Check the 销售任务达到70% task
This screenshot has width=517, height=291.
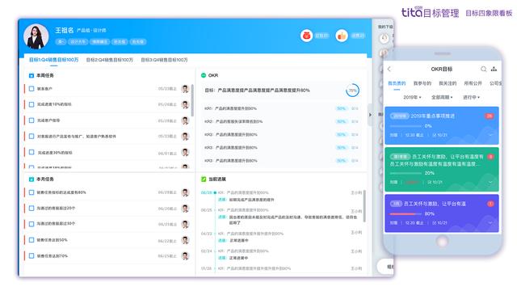pyautogui.click(x=32, y=255)
